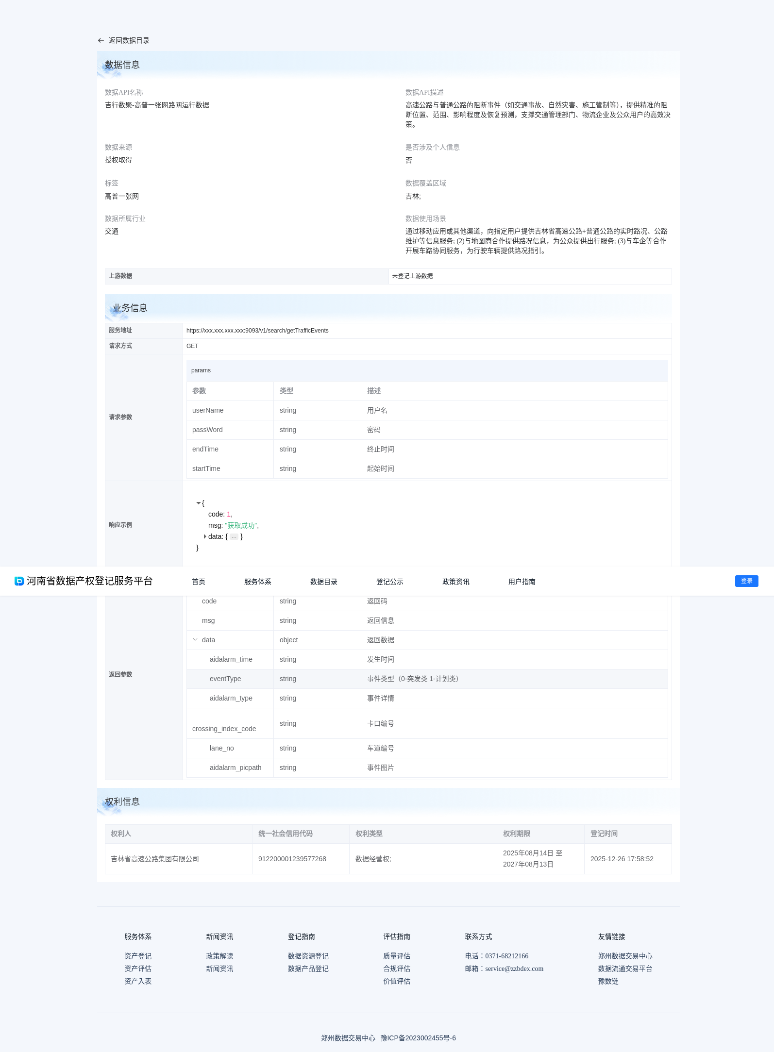Click the platform logo icon beside 河南省数据产权登记服务平台
This screenshot has height=1052, width=774.
pyautogui.click(x=19, y=581)
